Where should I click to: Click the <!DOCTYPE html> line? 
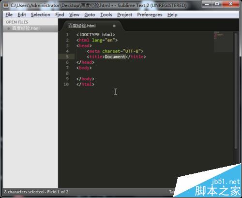coord(96,35)
